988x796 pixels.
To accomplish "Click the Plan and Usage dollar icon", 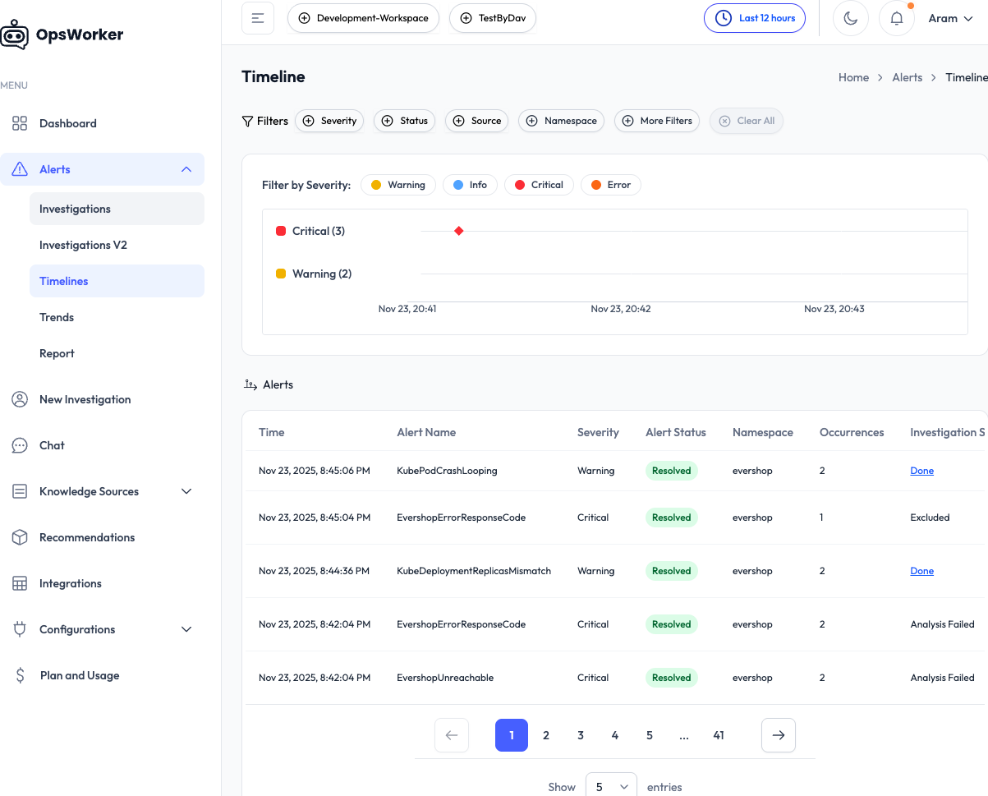I will pyautogui.click(x=20, y=675).
